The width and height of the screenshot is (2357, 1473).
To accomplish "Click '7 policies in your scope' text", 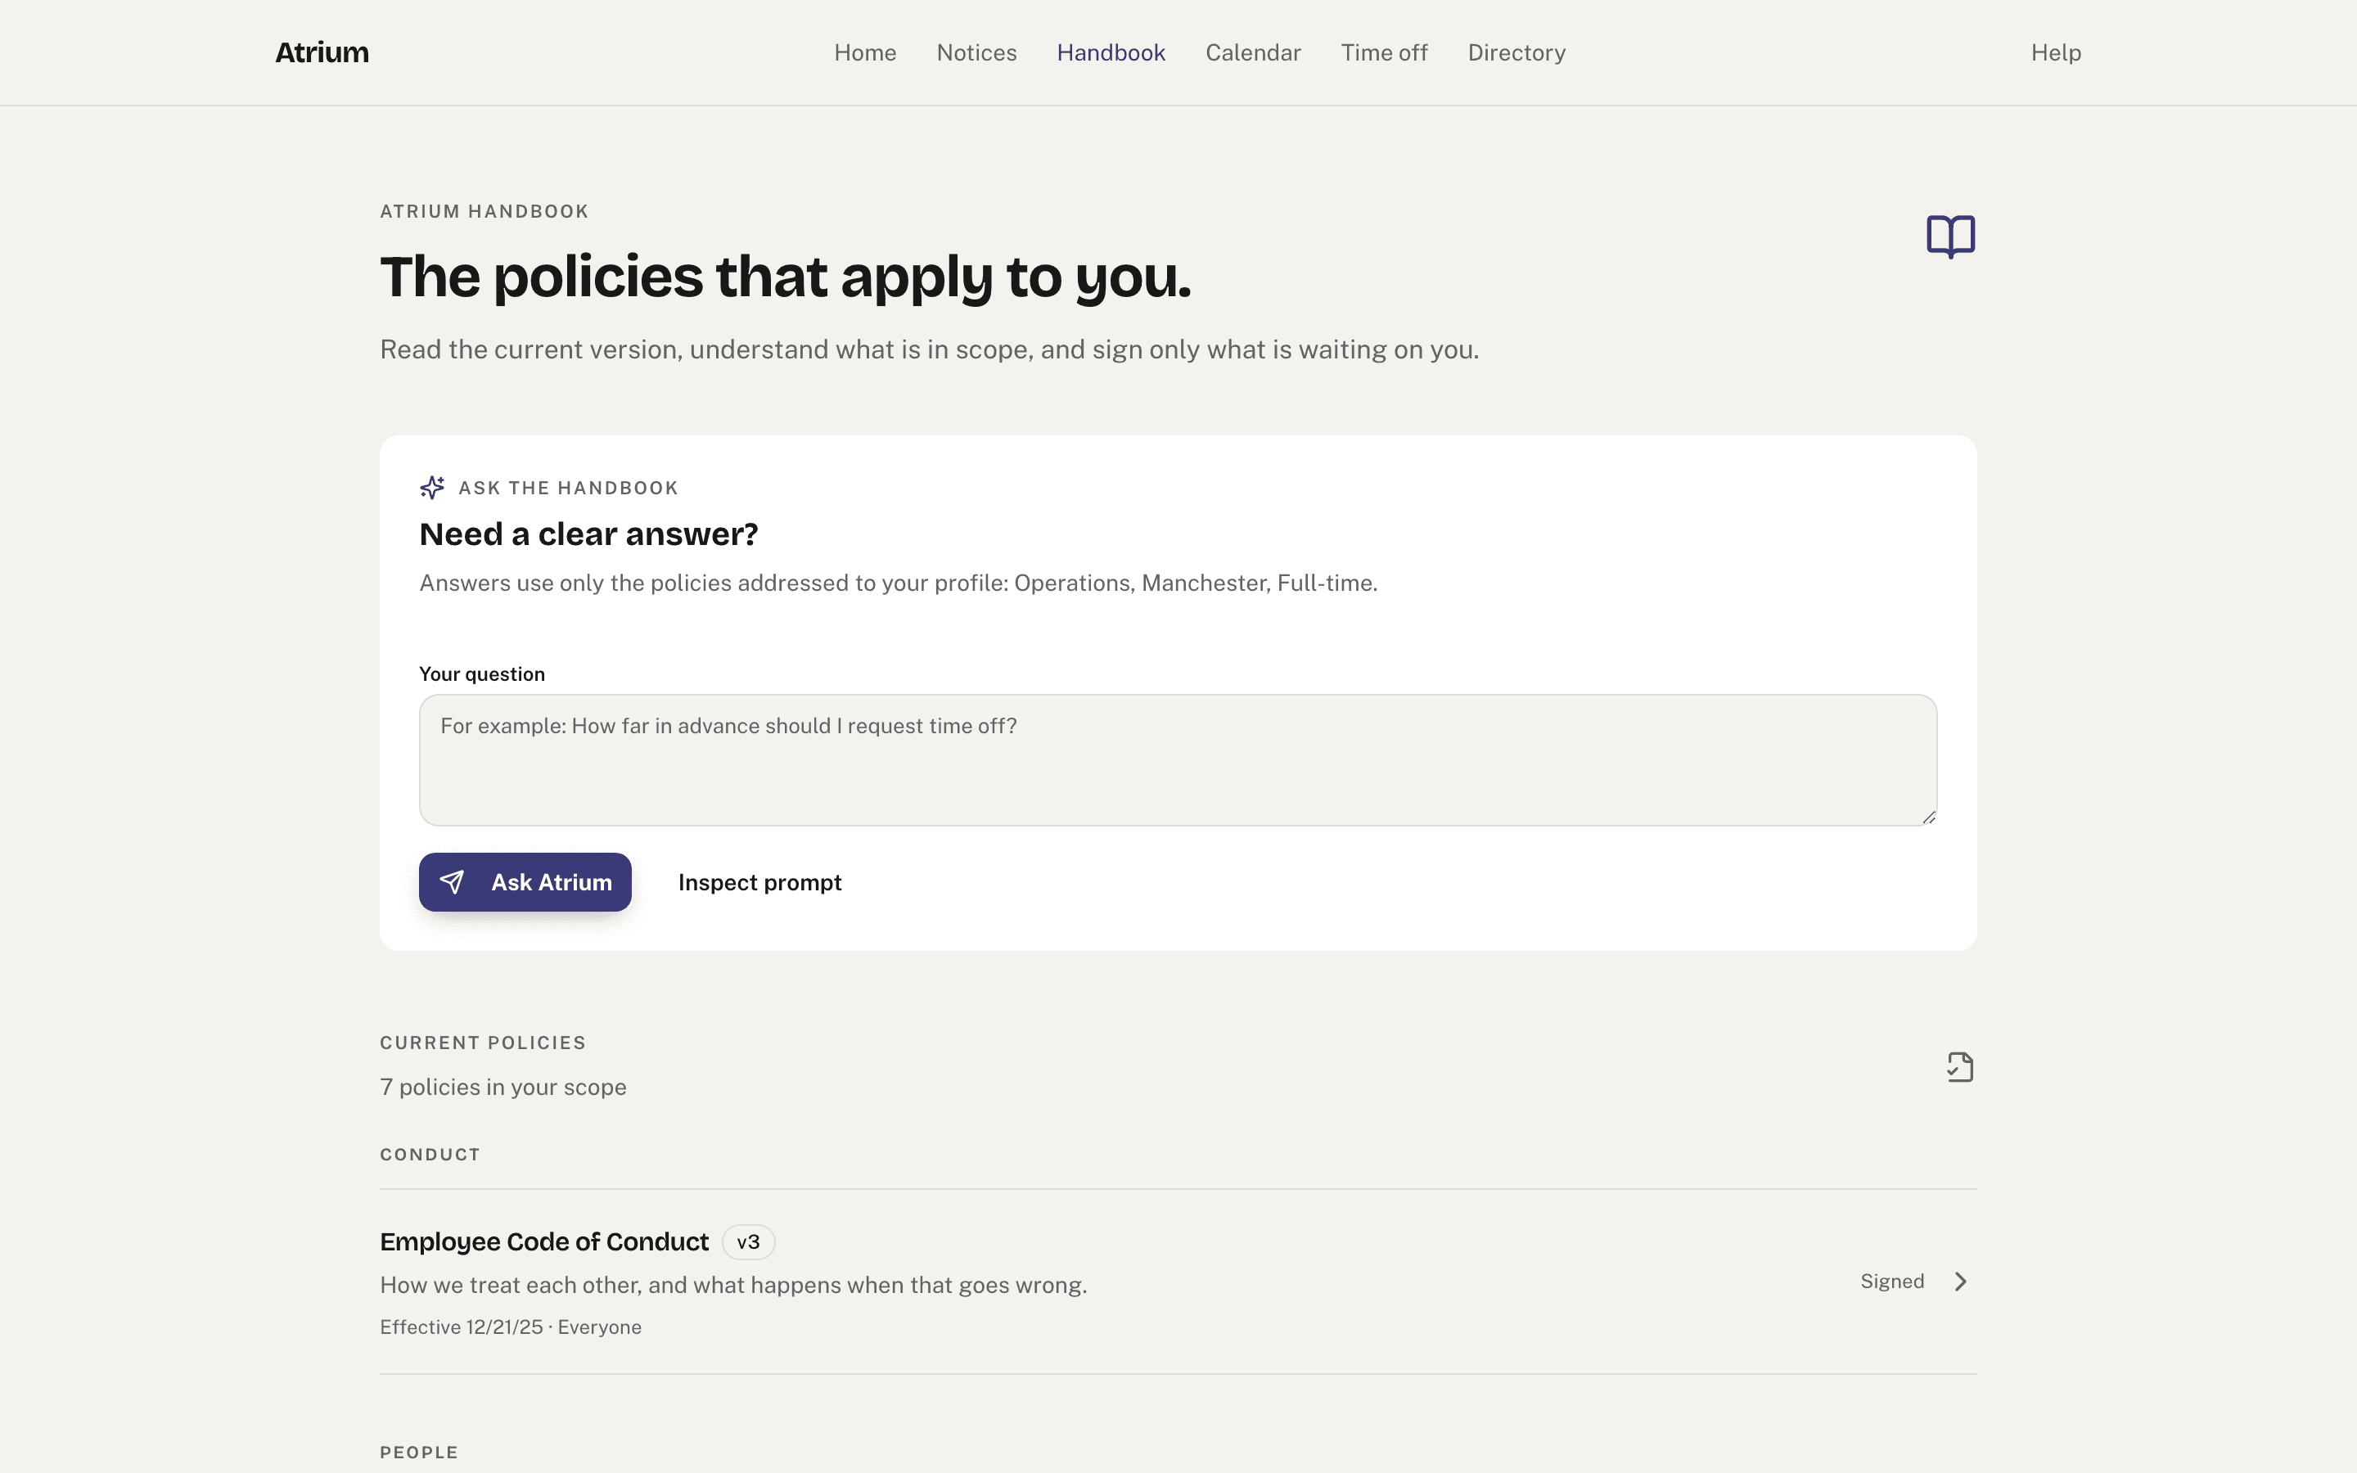I will point(502,1088).
